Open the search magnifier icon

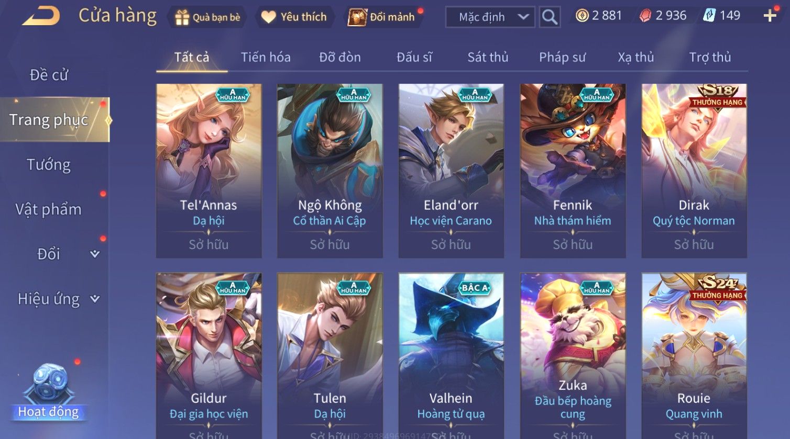tap(550, 17)
